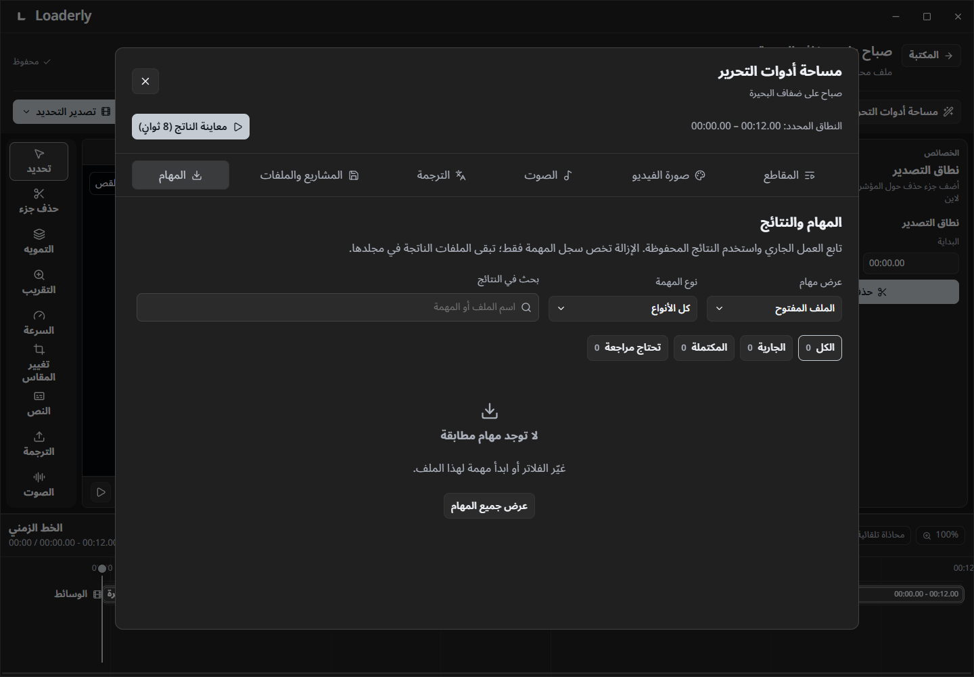Screen dimensions: 974x677
Task: Click the Loaderly app logo icon
Action: point(22,16)
